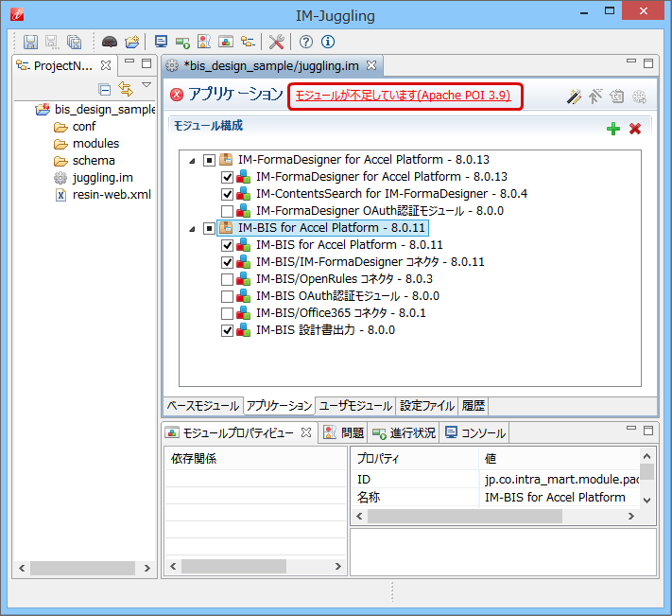Switch to the ベースモジュール tab
The image size is (672, 616).
(202, 406)
